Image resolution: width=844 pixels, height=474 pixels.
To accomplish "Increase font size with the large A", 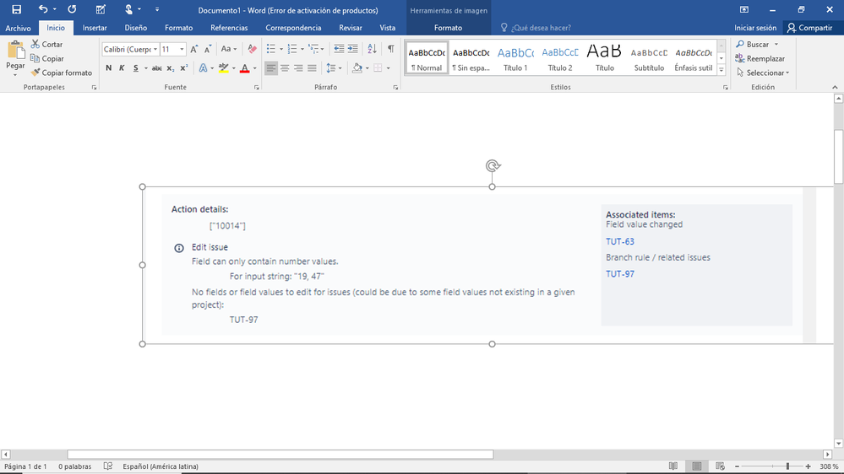I will point(194,49).
